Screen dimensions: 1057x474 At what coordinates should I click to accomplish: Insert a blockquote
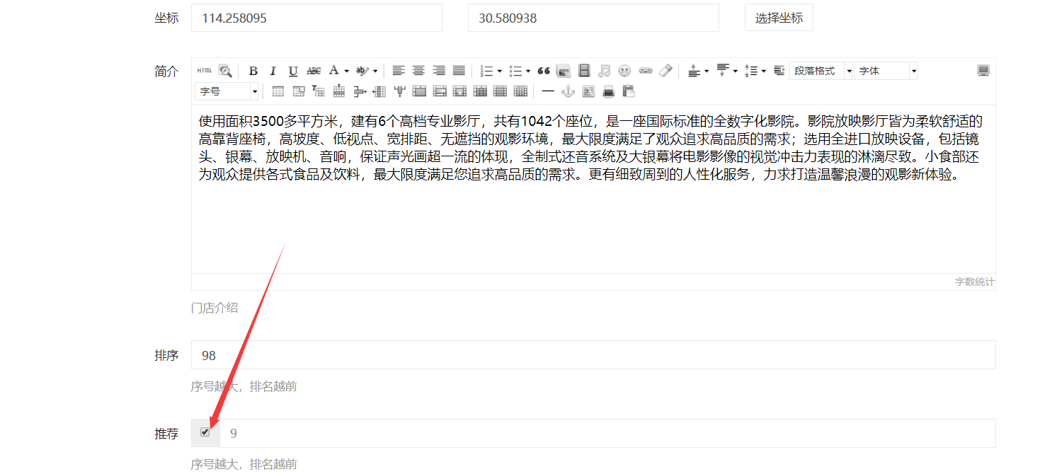coord(544,71)
